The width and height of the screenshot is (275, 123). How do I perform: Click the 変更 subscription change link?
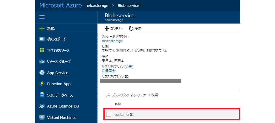coord(129,67)
